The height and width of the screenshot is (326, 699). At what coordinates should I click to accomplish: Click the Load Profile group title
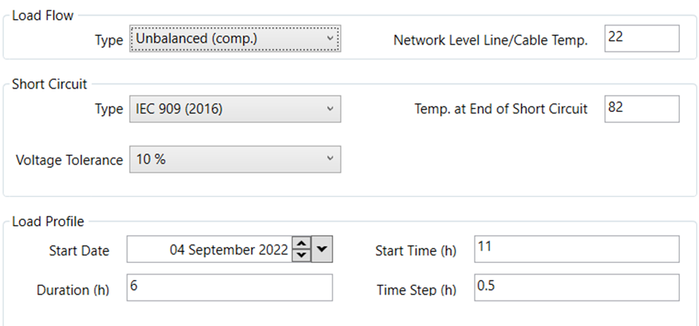tap(48, 221)
